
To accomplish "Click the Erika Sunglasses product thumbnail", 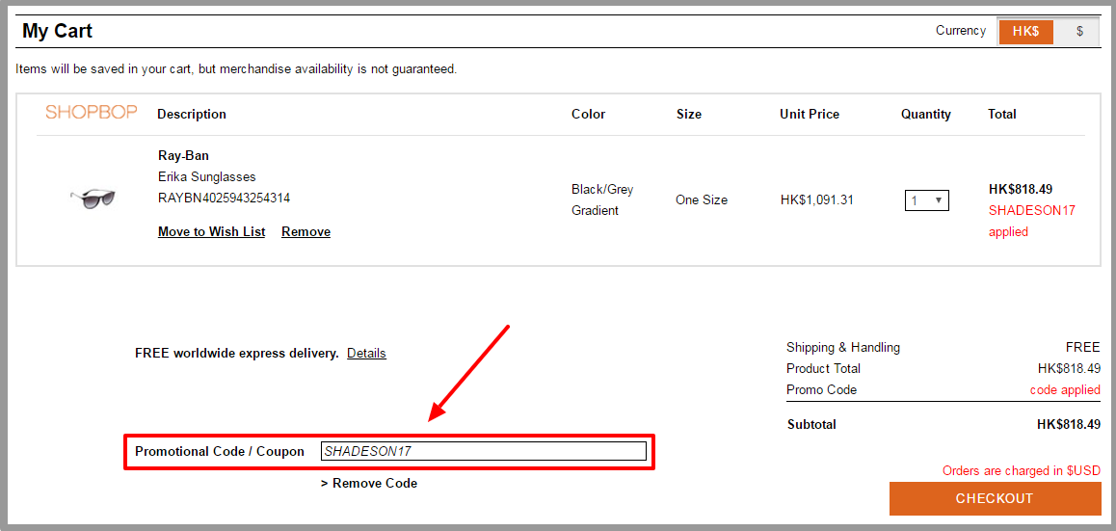I will (x=93, y=199).
